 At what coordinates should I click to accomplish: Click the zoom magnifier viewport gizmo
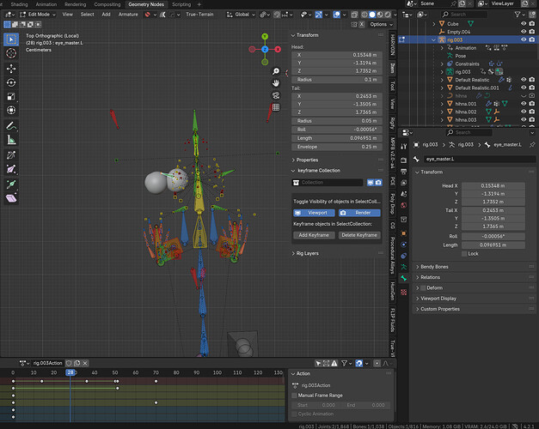coord(276,71)
